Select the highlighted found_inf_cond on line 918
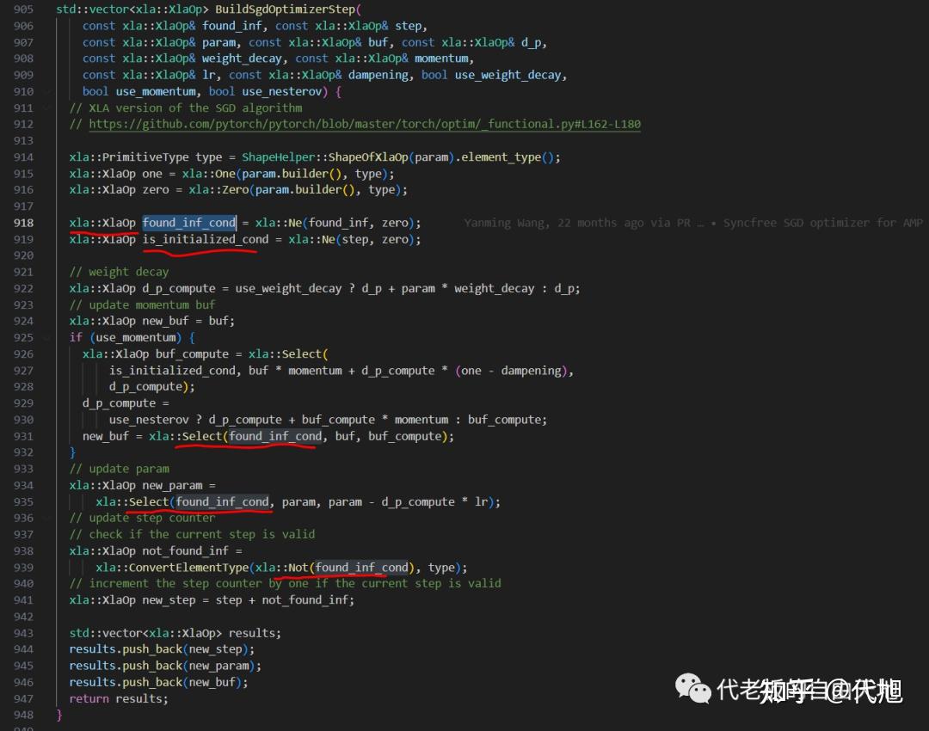 188,223
